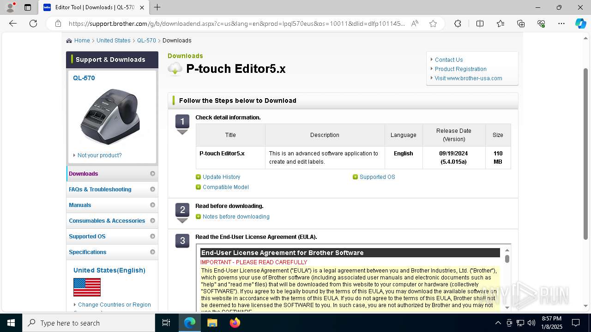Click Not your product? link
Image resolution: width=591 pixels, height=332 pixels.
click(100, 155)
